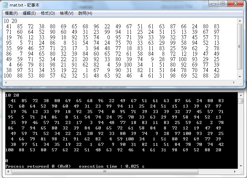Click the Notepad horizontal scrollbar left arrow
This screenshot has height=178, width=247.
[x=6, y=82]
